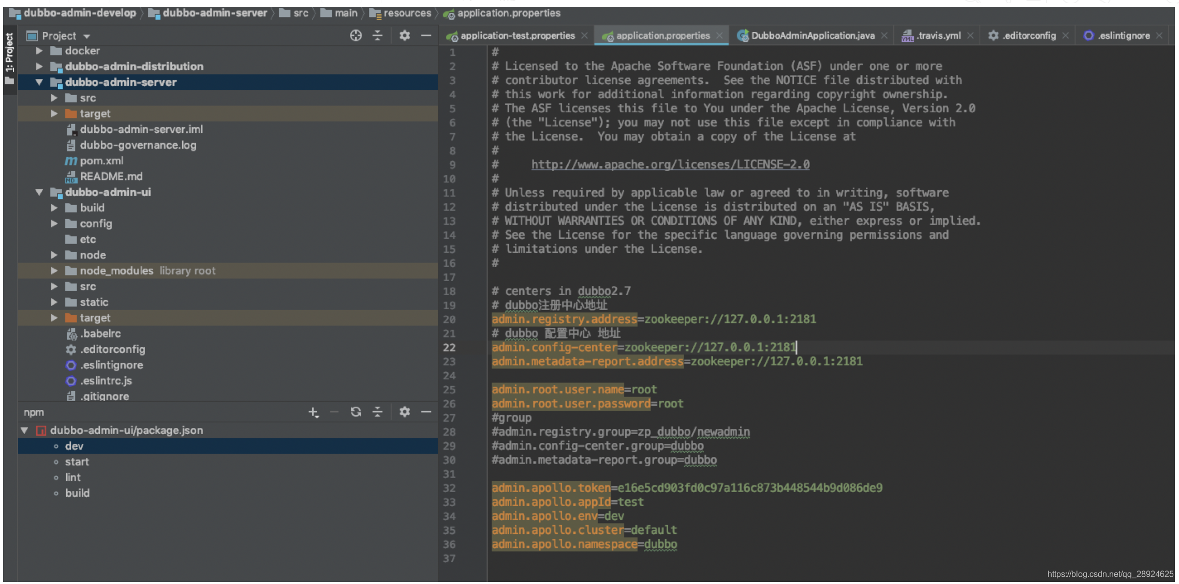This screenshot has height=584, width=1179.
Task: Collapse the dubbo-admin-server tree node
Action: pos(39,82)
